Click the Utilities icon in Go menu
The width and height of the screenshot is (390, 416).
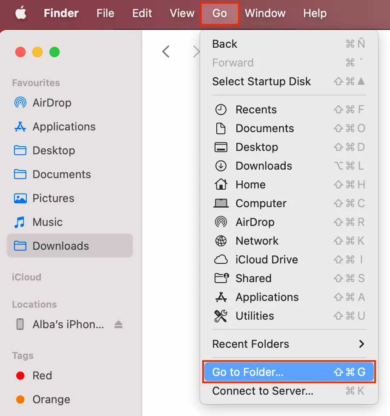(221, 316)
